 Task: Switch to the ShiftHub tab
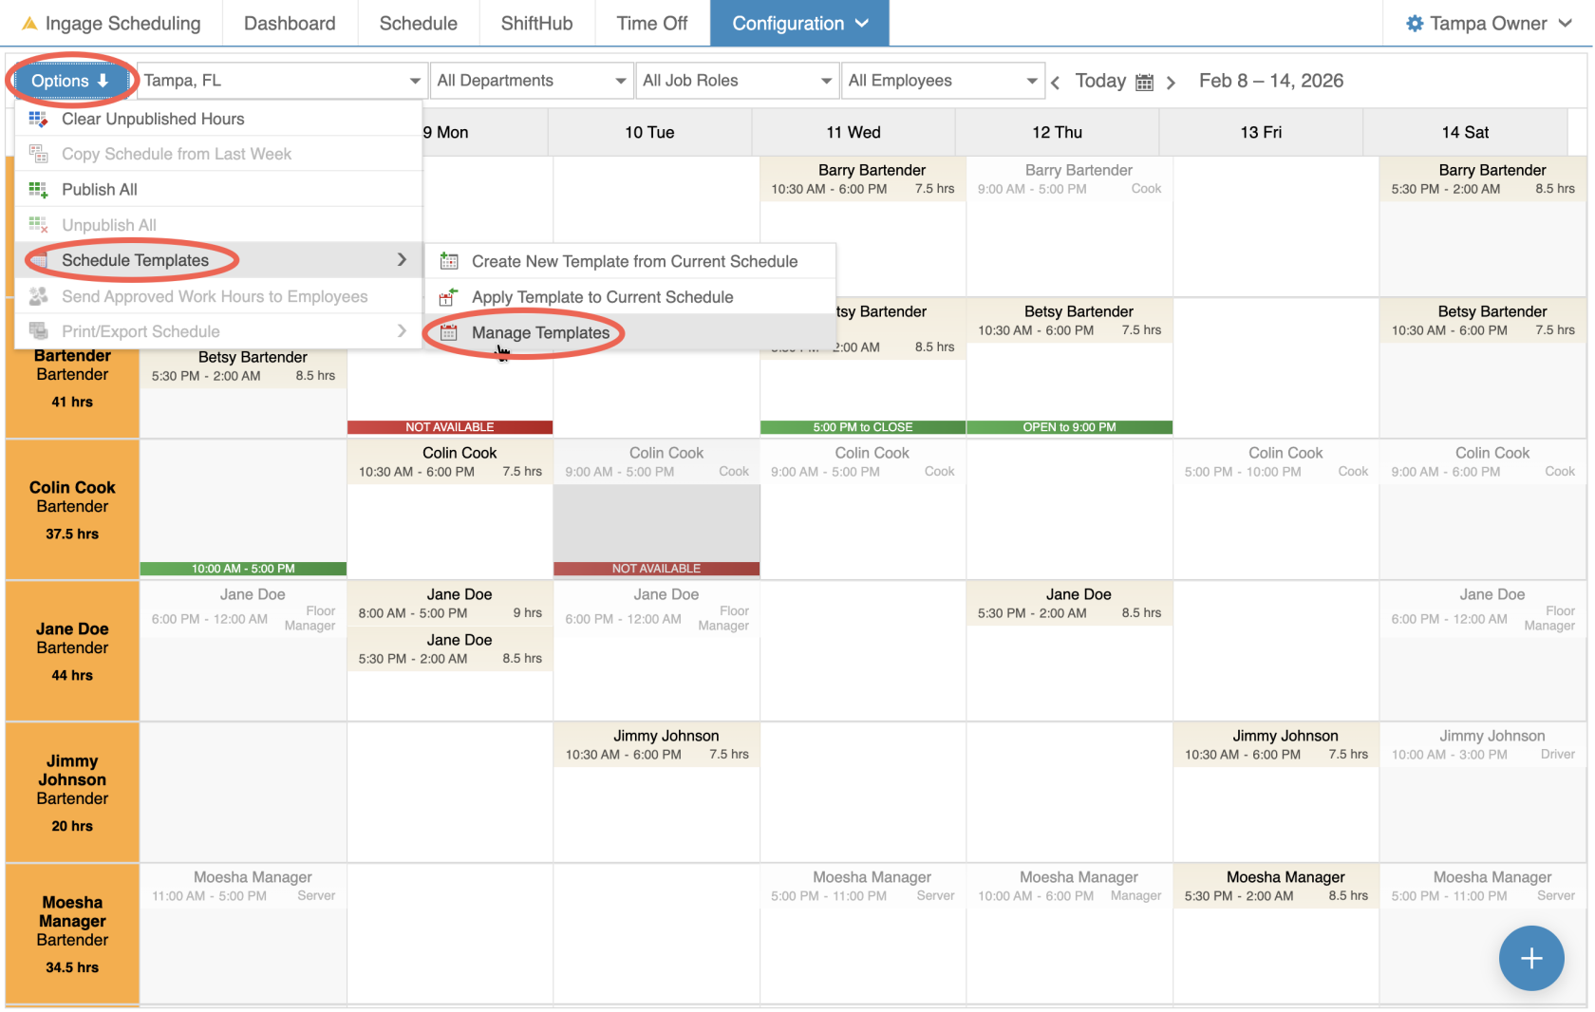(536, 24)
